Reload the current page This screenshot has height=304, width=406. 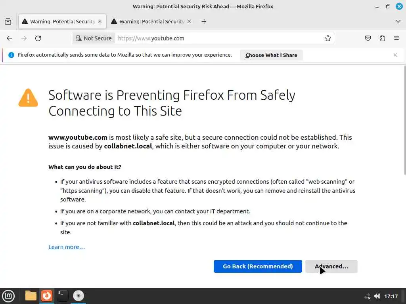pos(38,38)
